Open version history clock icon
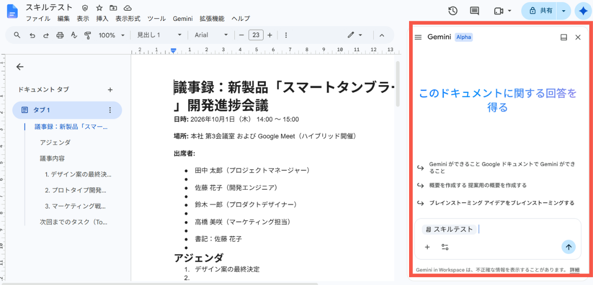 453,11
